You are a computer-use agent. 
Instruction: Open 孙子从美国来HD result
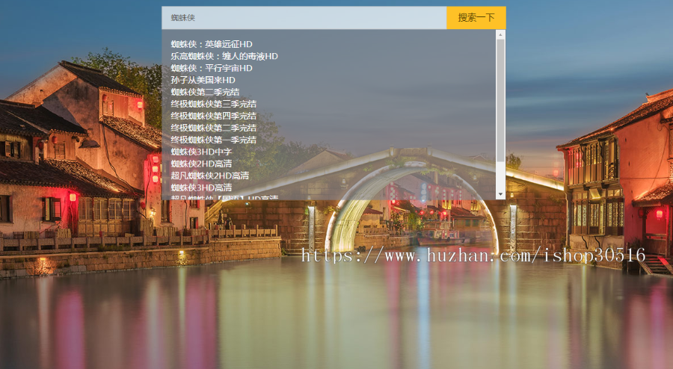point(203,80)
